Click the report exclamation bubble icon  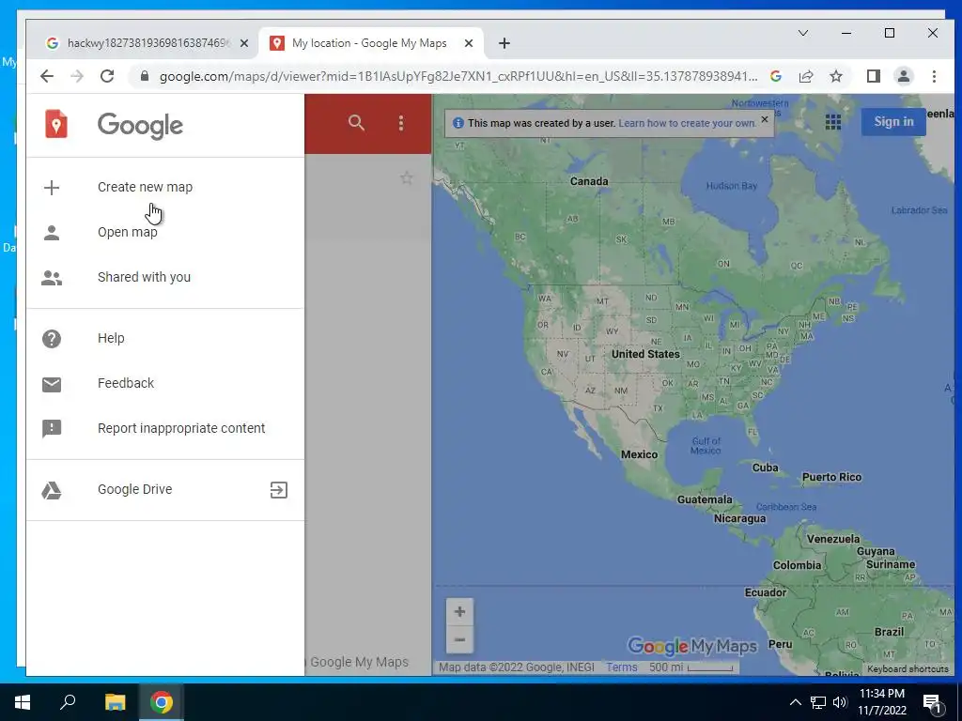(x=52, y=428)
